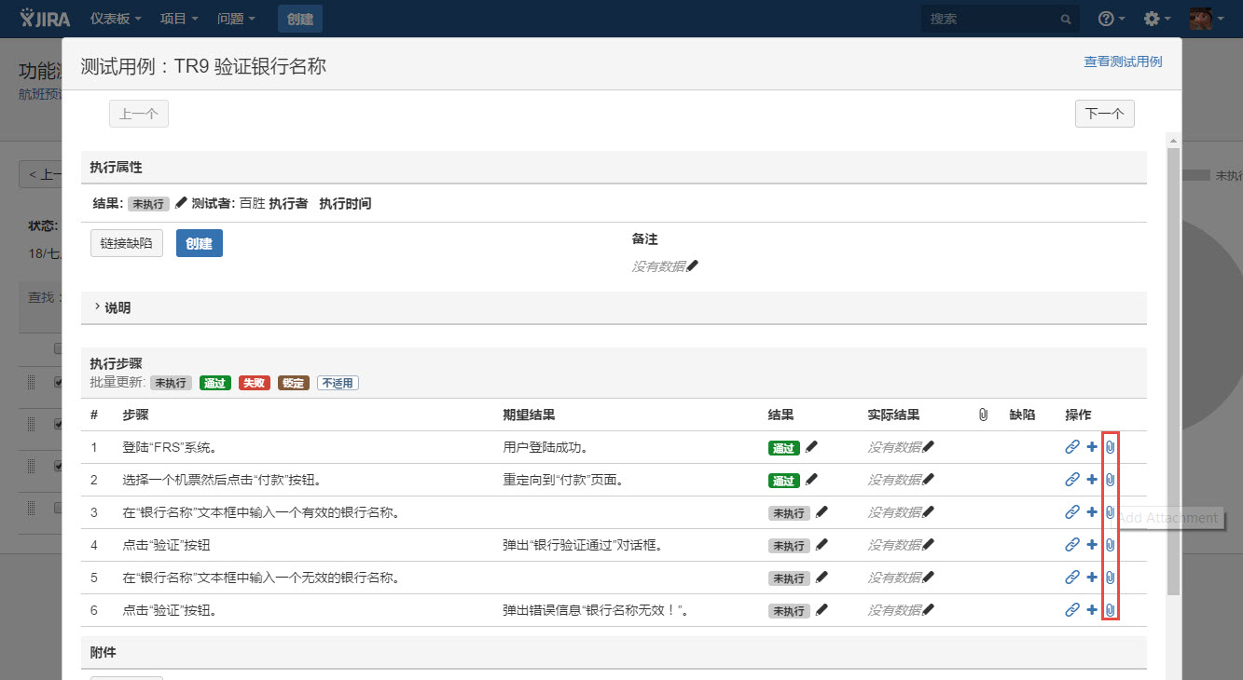
Task: Click the top navigation 创建 button
Action: pos(300,19)
